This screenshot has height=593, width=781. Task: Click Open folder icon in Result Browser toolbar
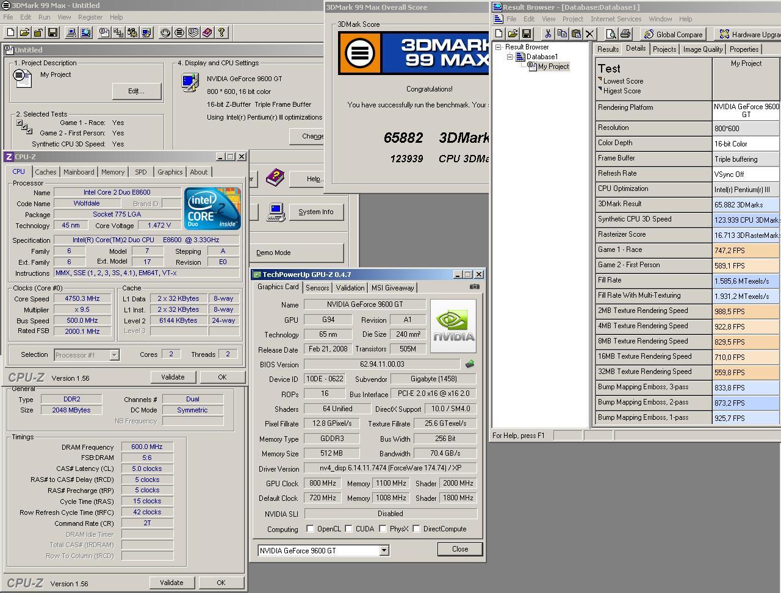(513, 34)
